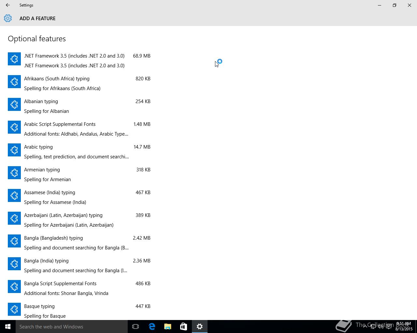Click the Albanian typing feature icon
This screenshot has width=417, height=333.
pyautogui.click(x=14, y=104)
